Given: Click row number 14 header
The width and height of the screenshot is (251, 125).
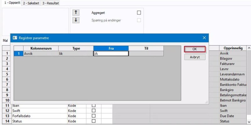Looking at the screenshot, I should (7, 121).
